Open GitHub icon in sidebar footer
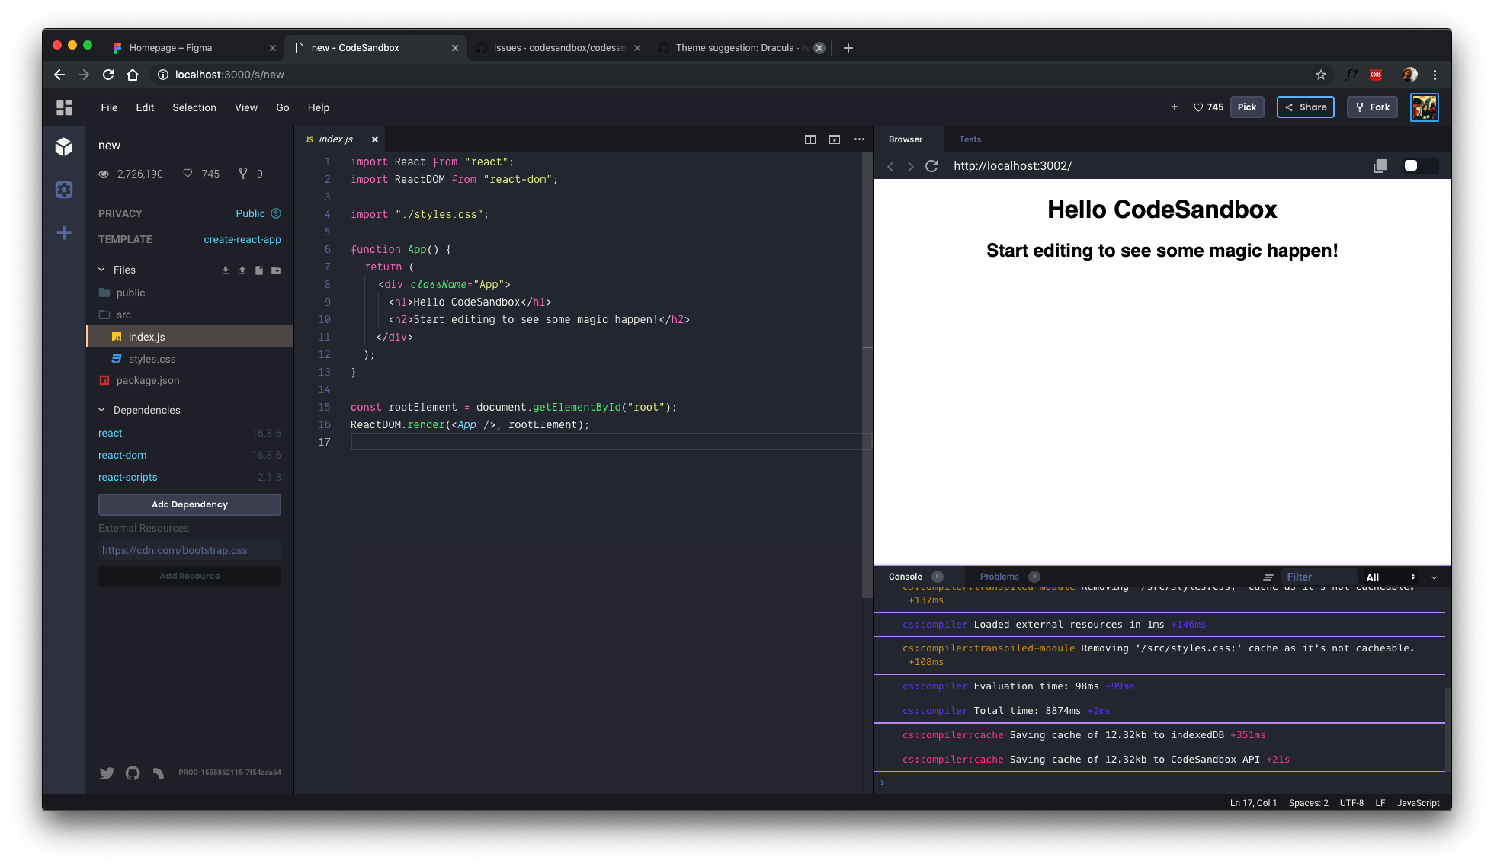This screenshot has height=867, width=1494. pyautogui.click(x=133, y=773)
